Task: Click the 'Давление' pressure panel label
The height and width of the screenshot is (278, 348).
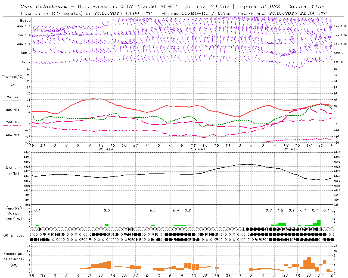Action: (14, 168)
